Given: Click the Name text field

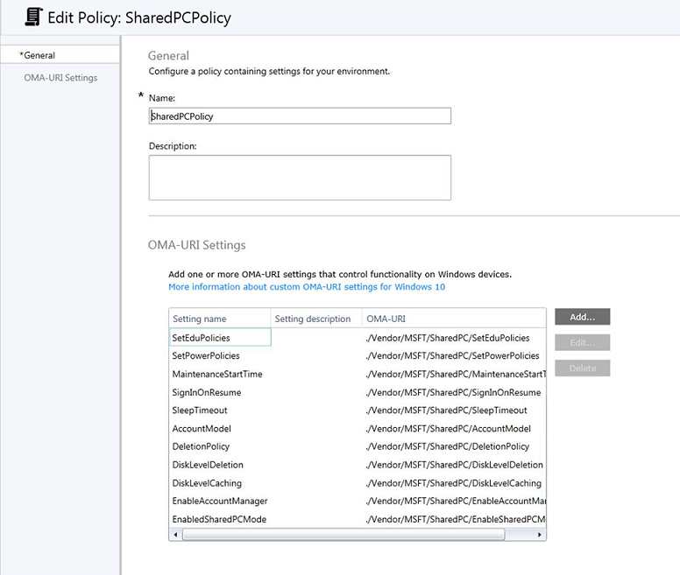Looking at the screenshot, I should 300,116.
